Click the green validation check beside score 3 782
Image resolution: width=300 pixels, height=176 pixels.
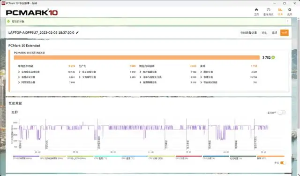273,57
